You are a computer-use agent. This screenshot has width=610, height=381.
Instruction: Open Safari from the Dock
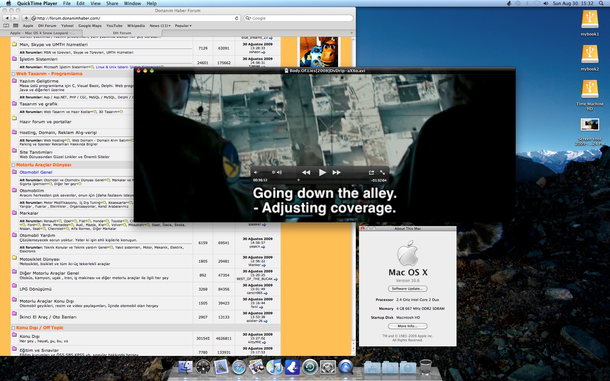tap(239, 368)
